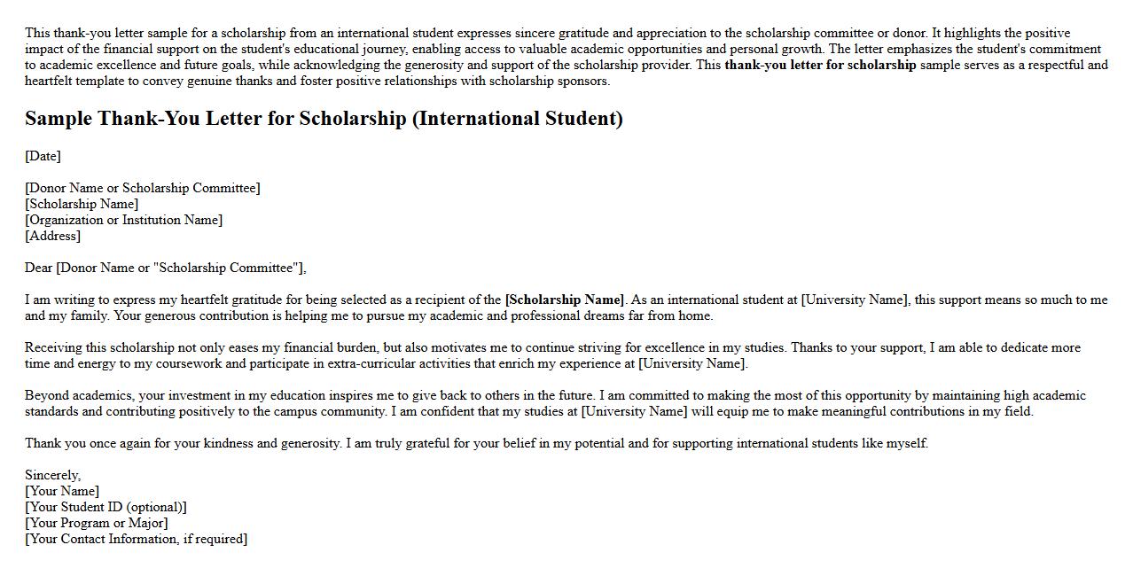Click the [Organization or Institution Name] line
The height and width of the screenshot is (576, 1133).
pos(123,220)
